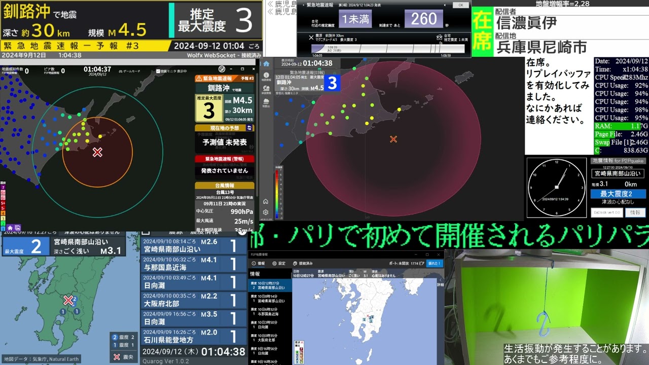
Task: Click the 緊急地震速報 (警報) red header
Action: pyautogui.click(x=225, y=159)
